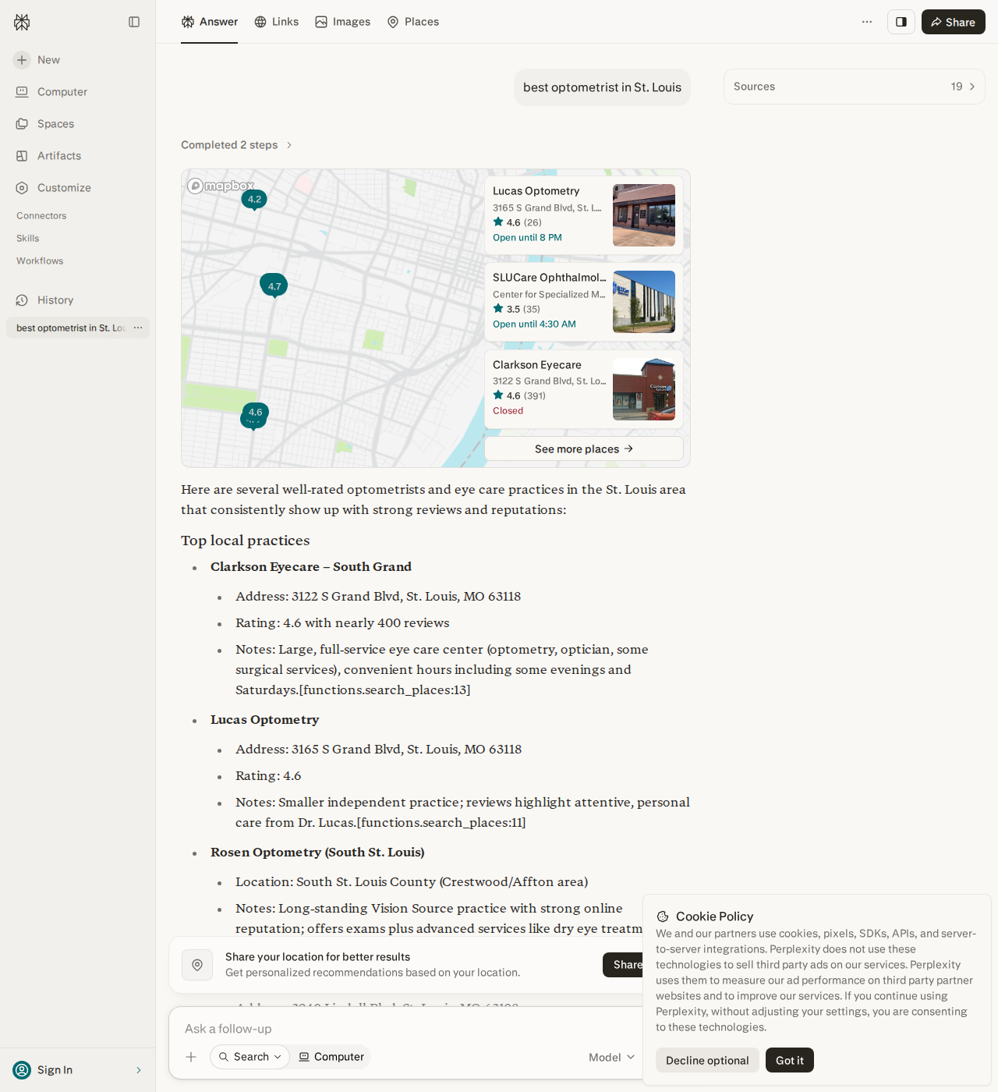Expand the Sources panel showing 19

coord(855,87)
